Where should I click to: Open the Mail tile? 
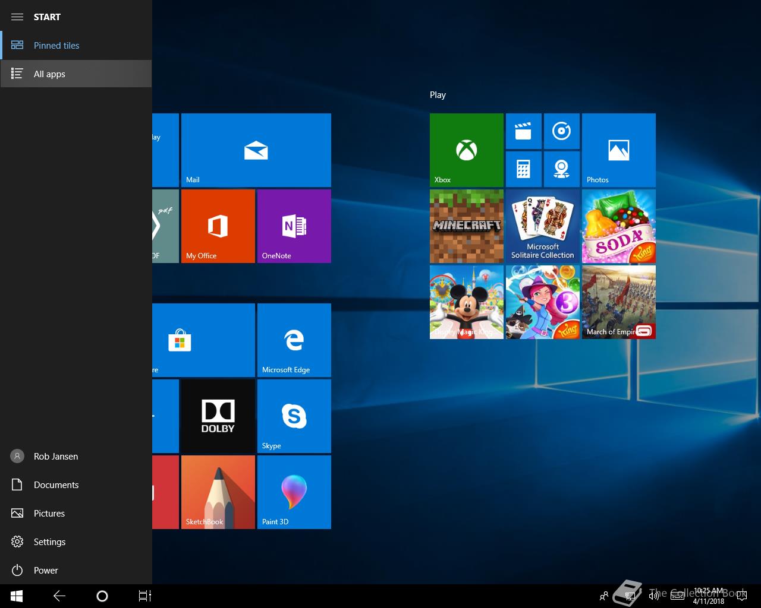point(256,150)
